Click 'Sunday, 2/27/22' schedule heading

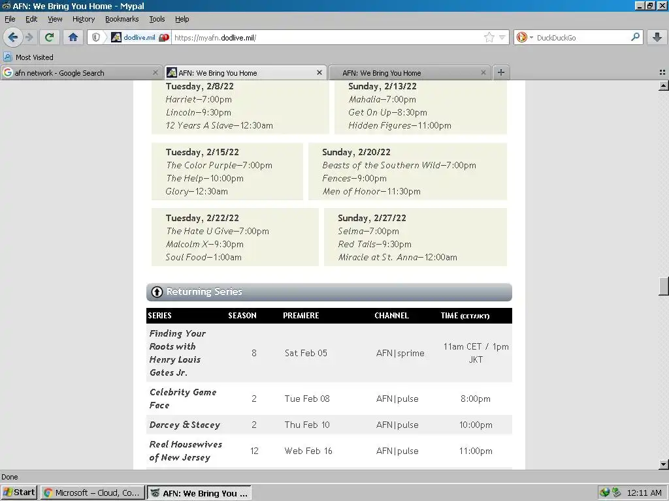coord(372,218)
